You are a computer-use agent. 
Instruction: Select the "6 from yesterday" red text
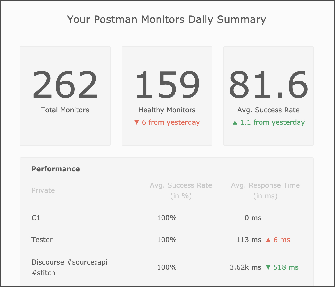(x=171, y=122)
